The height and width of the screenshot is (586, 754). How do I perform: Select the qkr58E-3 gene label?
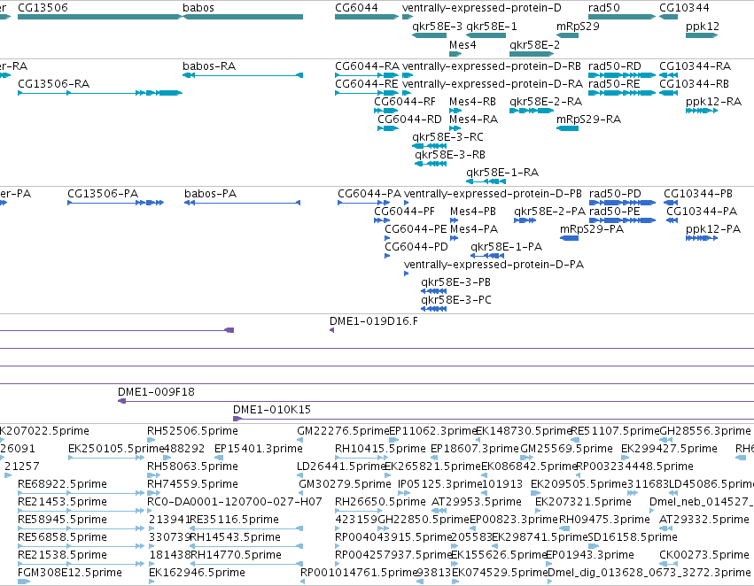click(x=437, y=26)
